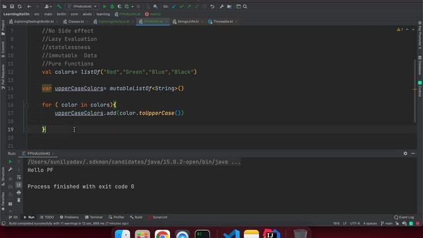This screenshot has height=238, width=423.
Task: Hide Run panel with minus icon
Action: 413,153
